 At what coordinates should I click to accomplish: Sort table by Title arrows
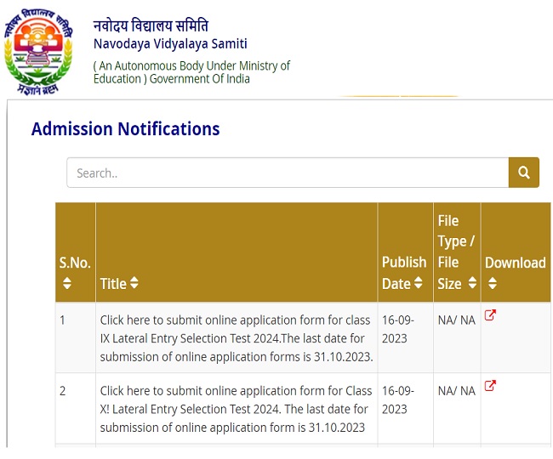[x=134, y=284]
